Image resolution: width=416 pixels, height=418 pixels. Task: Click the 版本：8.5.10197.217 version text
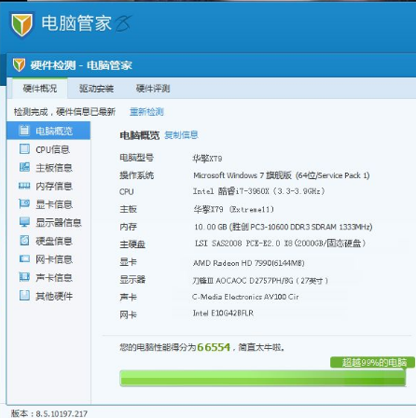pyautogui.click(x=49, y=413)
